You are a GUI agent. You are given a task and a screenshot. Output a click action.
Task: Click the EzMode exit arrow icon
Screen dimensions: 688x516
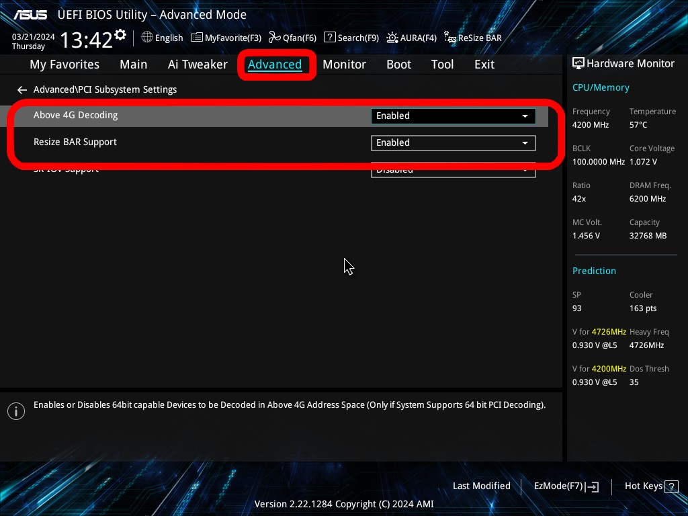tap(592, 486)
